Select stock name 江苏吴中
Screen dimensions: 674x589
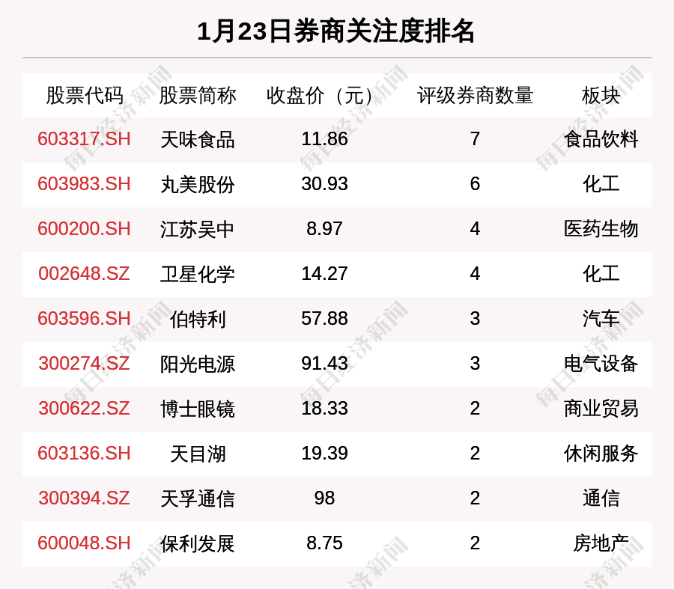[x=197, y=230]
